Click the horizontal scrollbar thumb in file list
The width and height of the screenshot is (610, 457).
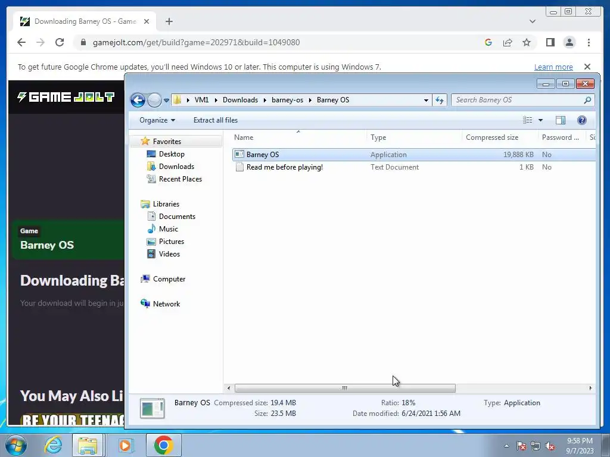pos(345,388)
